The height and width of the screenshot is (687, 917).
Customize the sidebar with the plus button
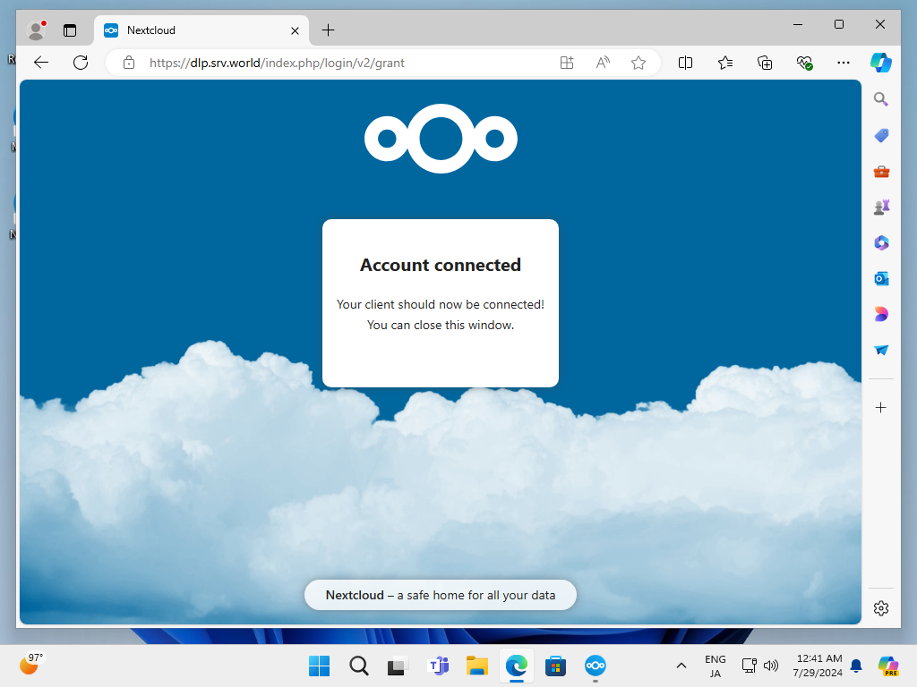click(x=881, y=408)
